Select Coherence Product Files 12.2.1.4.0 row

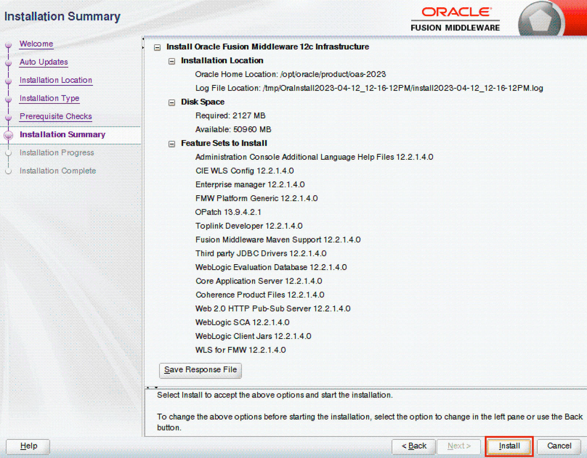[260, 295]
